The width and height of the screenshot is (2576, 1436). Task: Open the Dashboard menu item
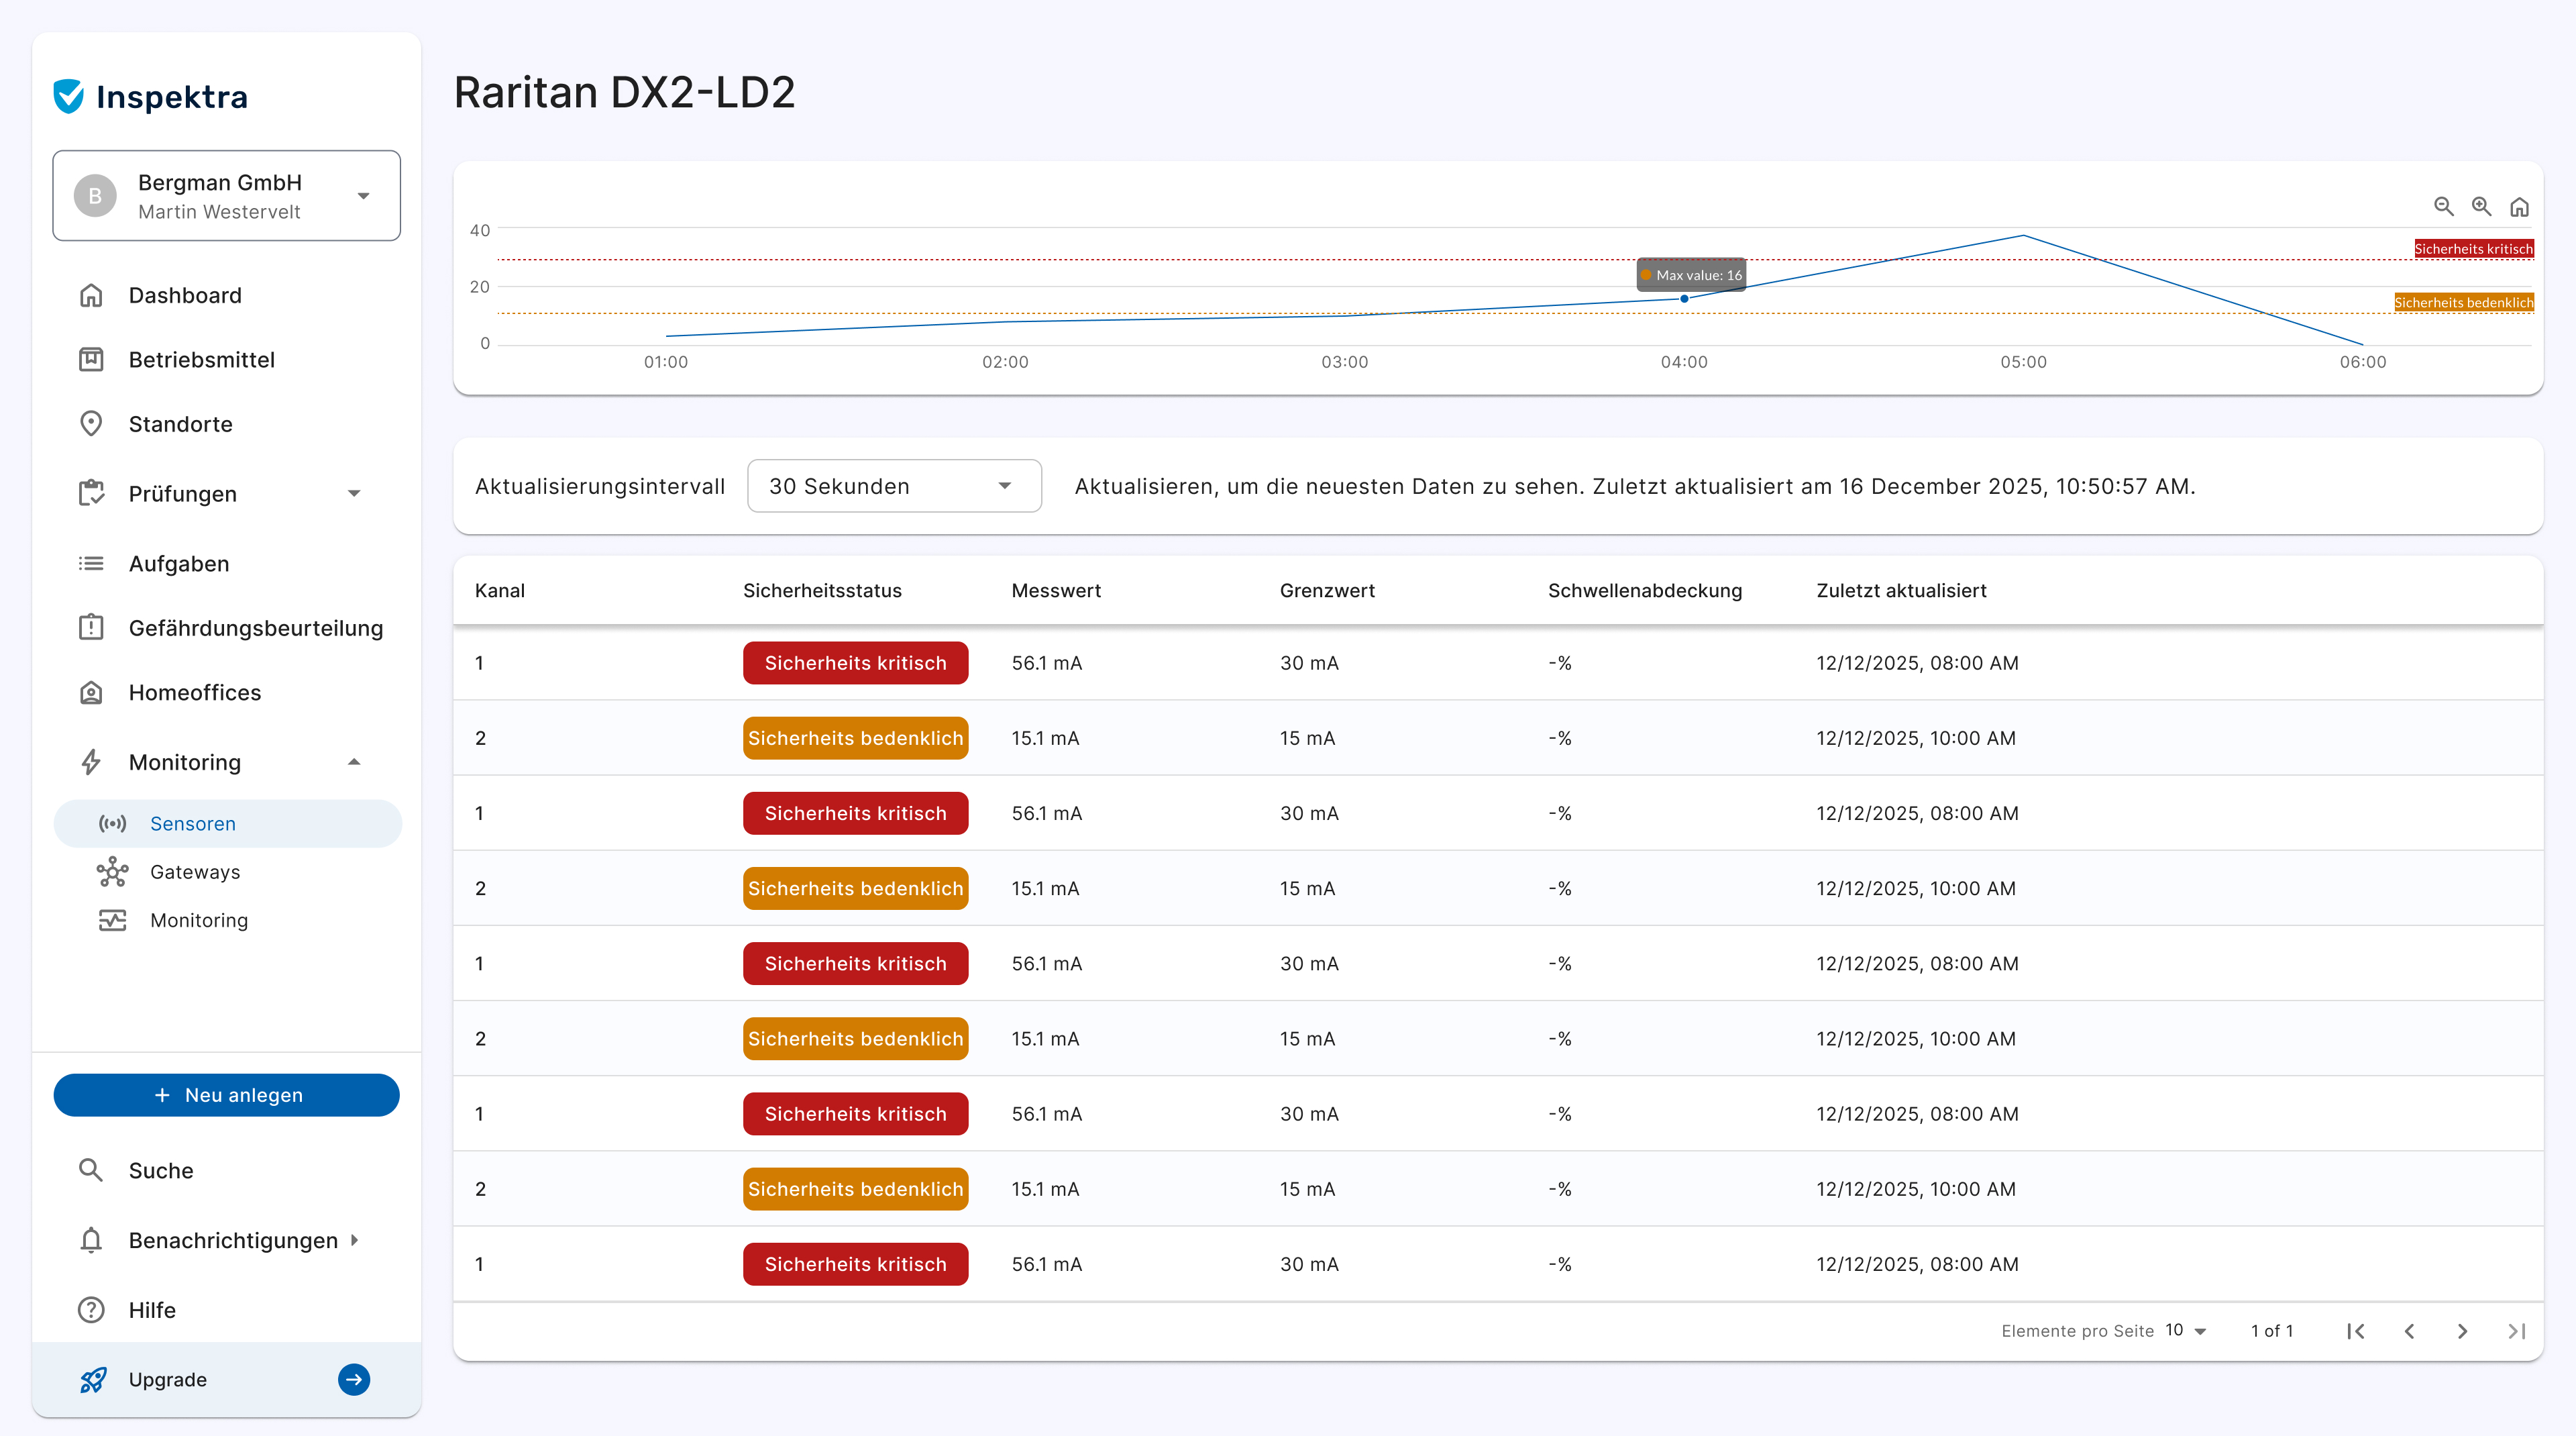point(185,295)
